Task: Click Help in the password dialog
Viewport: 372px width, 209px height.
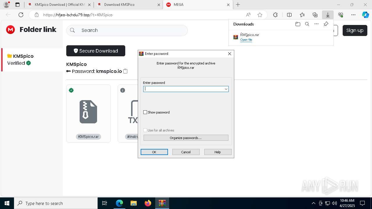Action: 218,152
